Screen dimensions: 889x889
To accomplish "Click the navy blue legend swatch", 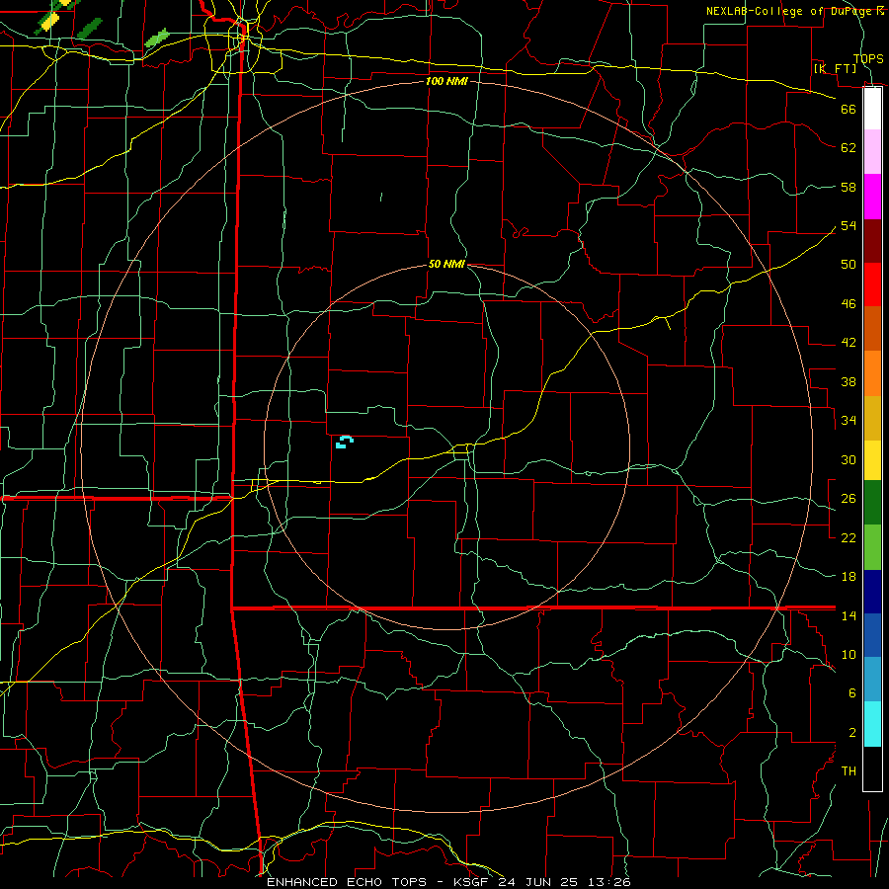I will (x=872, y=592).
